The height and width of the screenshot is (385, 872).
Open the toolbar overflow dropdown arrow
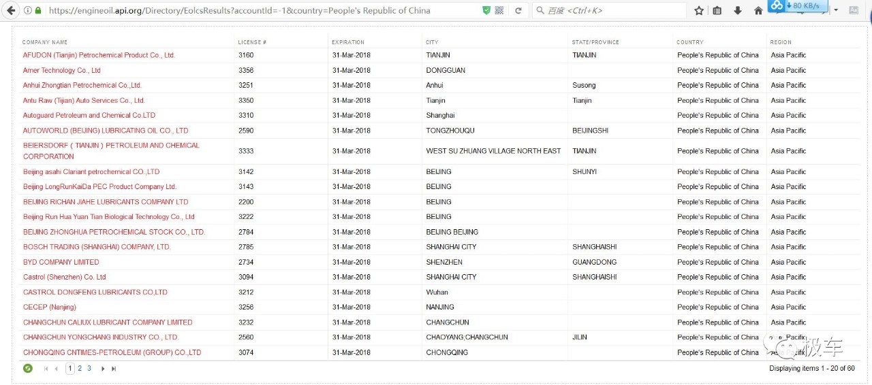coord(836,11)
